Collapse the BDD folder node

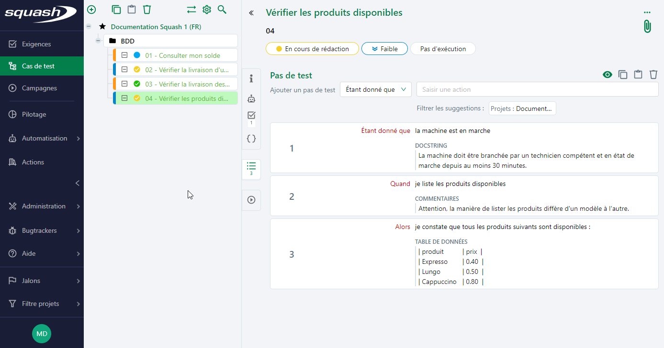pyautogui.click(x=98, y=41)
